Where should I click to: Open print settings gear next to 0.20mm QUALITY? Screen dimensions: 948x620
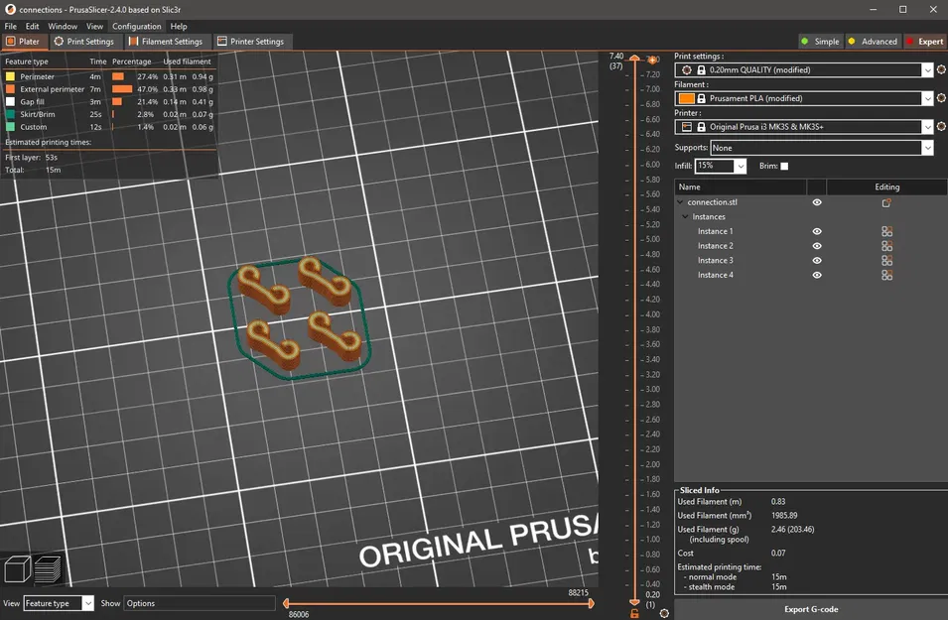[x=941, y=70]
